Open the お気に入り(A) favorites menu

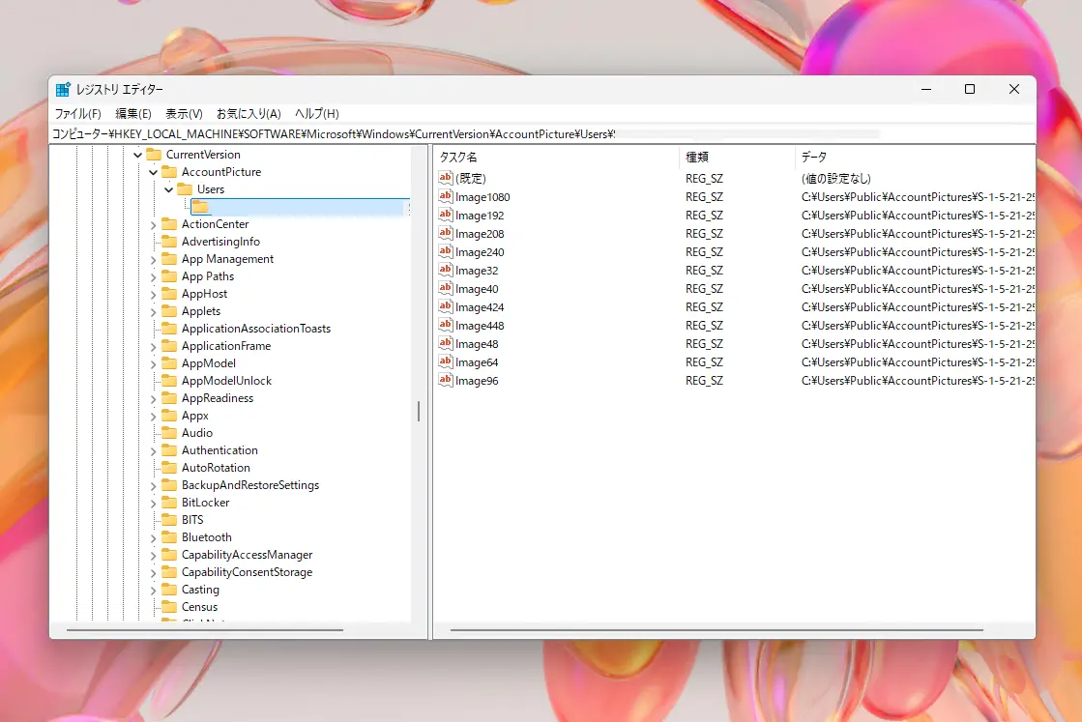point(249,114)
